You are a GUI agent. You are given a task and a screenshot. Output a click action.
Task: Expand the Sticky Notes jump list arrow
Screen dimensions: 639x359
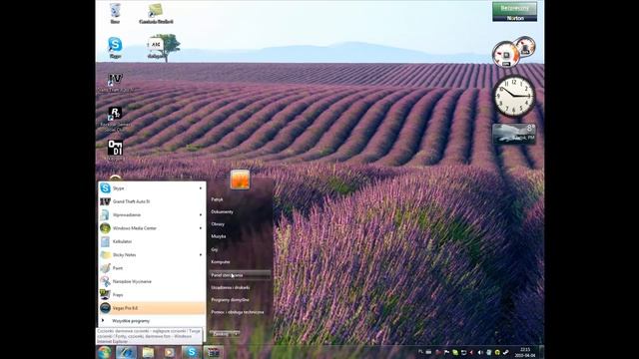pyautogui.click(x=201, y=255)
